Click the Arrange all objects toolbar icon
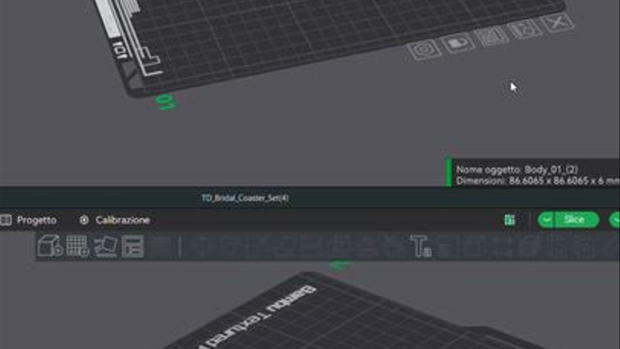Image resolution: width=620 pixels, height=349 pixels. pyautogui.click(x=132, y=246)
